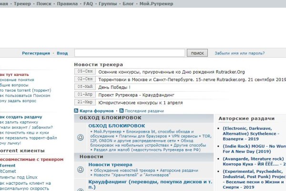
Task: Focus the search text field
Action: pos(130,53)
